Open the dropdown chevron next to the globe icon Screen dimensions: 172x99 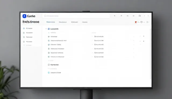(144, 22)
